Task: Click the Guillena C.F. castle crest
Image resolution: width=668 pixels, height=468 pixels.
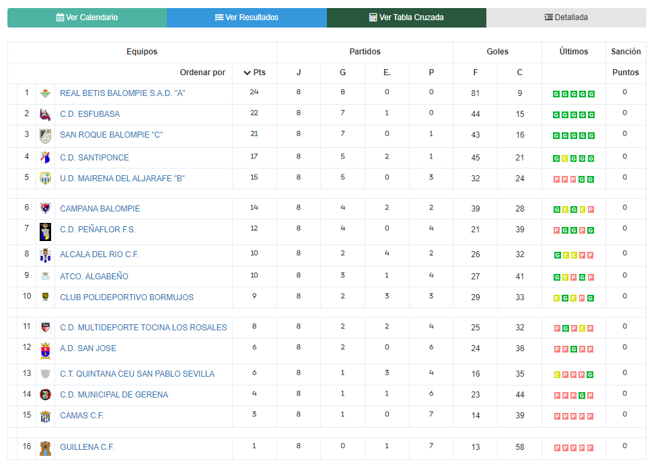Action: point(45,448)
